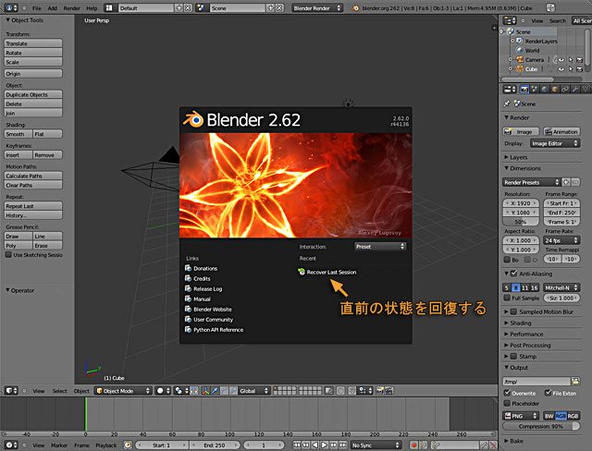This screenshot has height=451, width=592.
Task: Click the screen layout browse icon
Action: click(109, 8)
